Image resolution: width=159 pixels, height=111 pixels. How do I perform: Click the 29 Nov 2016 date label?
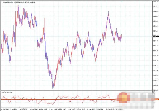51,109
